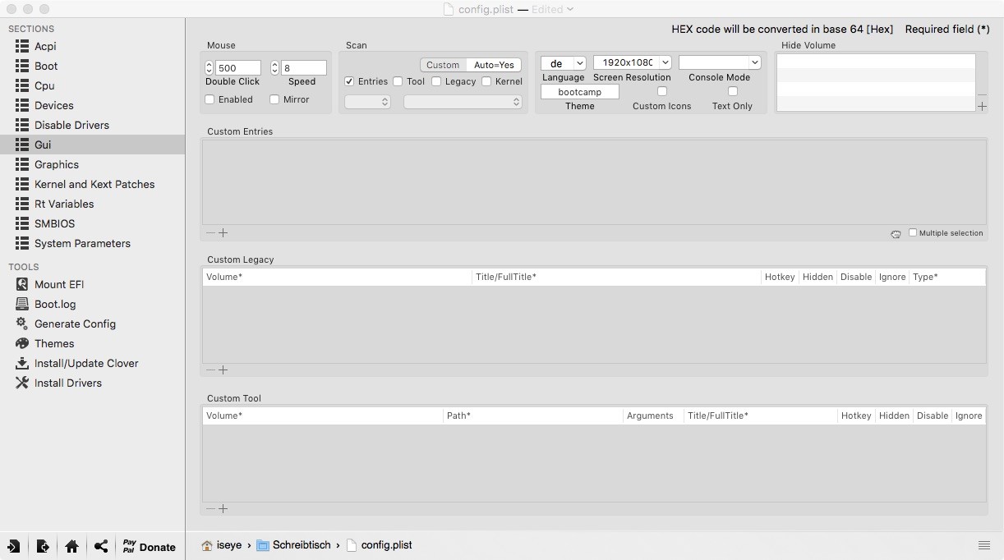Add a Hide Volume entry
Screen dimensions: 1004x560
983,107
